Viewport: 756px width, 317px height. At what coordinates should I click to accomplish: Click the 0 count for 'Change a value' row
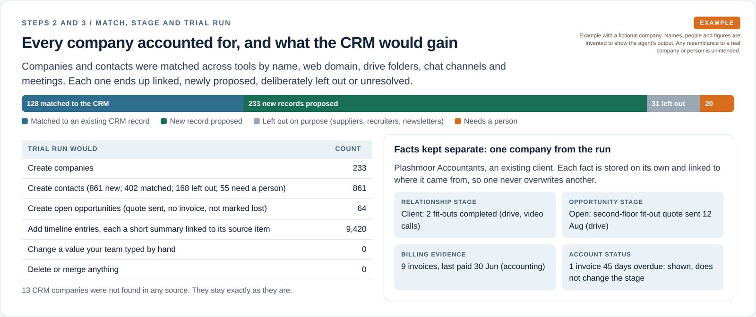coord(364,249)
